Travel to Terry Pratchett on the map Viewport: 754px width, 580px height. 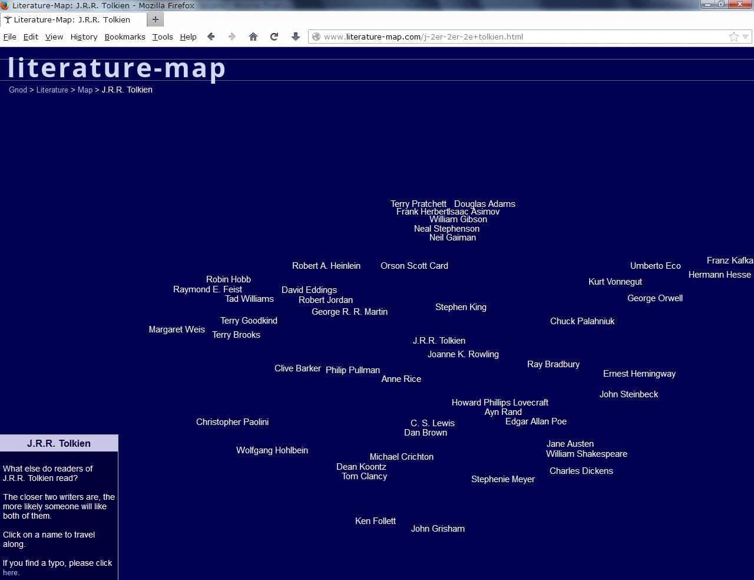[418, 204]
